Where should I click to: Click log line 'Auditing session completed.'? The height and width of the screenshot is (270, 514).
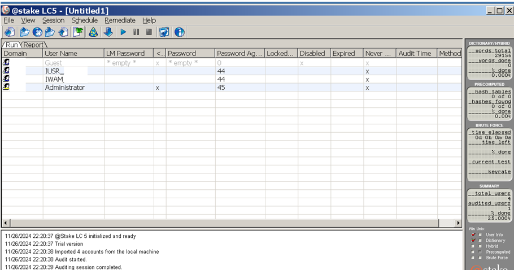(63, 267)
